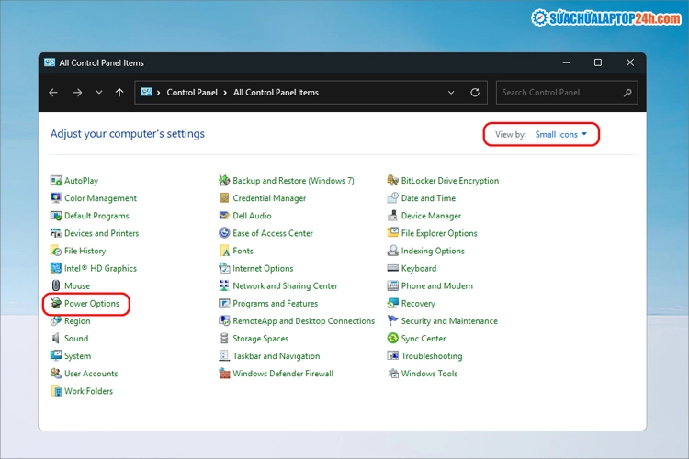Viewport: 689px width, 459px height.
Task: Open the View by Small icons dropdown
Action: (560, 135)
